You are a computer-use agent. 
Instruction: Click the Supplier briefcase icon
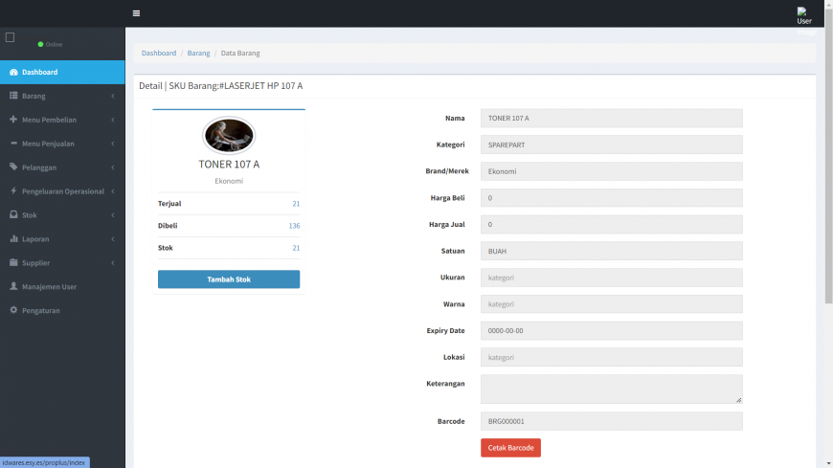pos(13,262)
